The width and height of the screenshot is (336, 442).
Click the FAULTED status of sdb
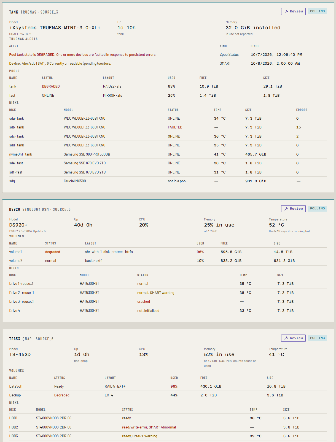coord(175,127)
